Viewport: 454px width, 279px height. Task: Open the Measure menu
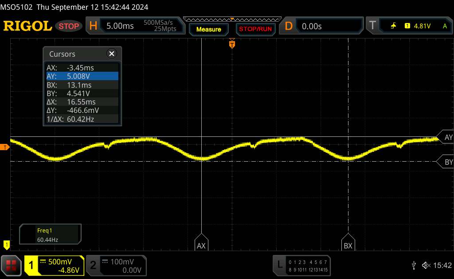(x=208, y=29)
